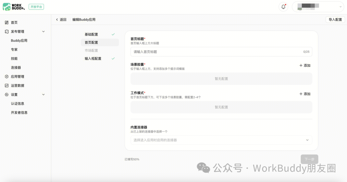Add a 工作模式 entry
This screenshot has height=182, width=347.
coord(305,94)
